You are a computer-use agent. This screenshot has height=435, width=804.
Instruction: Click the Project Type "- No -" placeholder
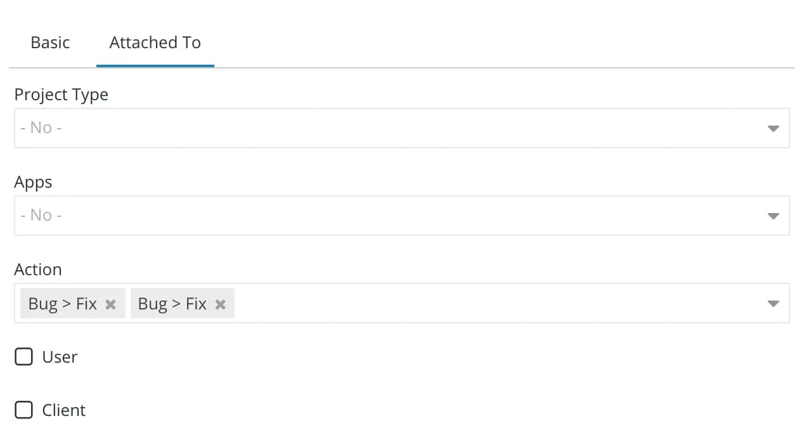click(41, 127)
